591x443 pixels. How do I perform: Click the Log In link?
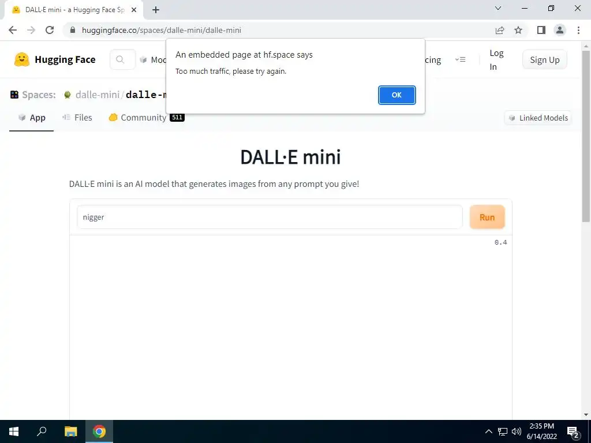pos(496,60)
